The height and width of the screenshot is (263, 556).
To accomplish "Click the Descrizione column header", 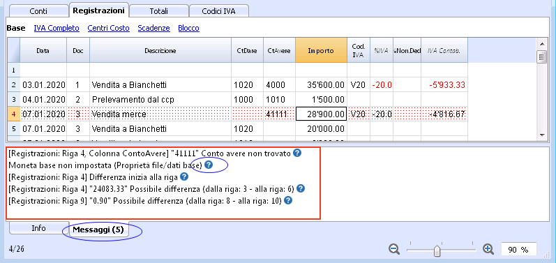I will [160, 51].
